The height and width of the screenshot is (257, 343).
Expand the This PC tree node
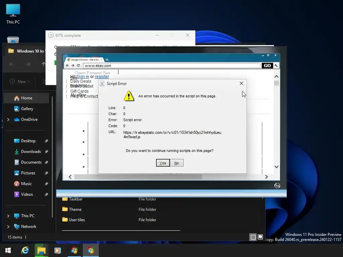pyautogui.click(x=8, y=216)
